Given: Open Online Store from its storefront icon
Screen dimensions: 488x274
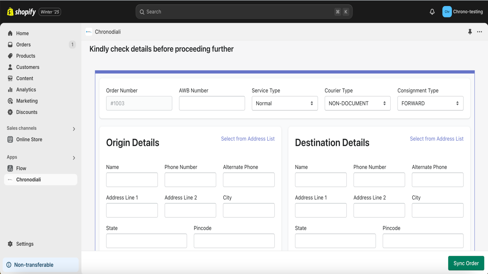Looking at the screenshot, I should (11, 139).
